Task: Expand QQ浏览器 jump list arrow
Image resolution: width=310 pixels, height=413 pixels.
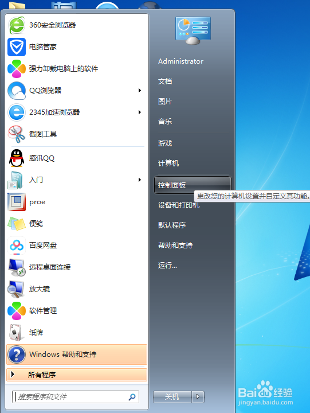Action: click(140, 91)
